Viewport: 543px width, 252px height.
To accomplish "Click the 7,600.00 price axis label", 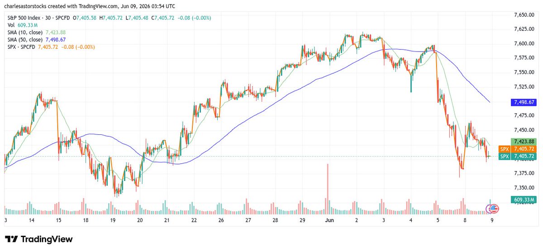I will click(525, 43).
